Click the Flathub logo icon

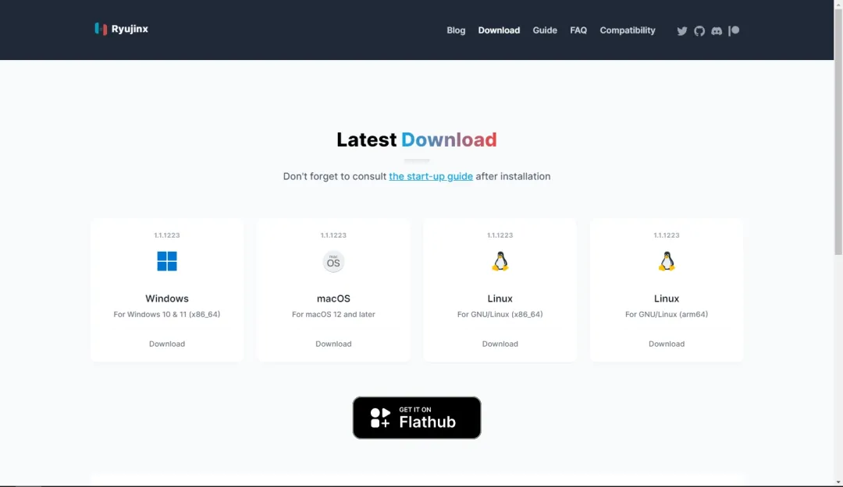381,418
